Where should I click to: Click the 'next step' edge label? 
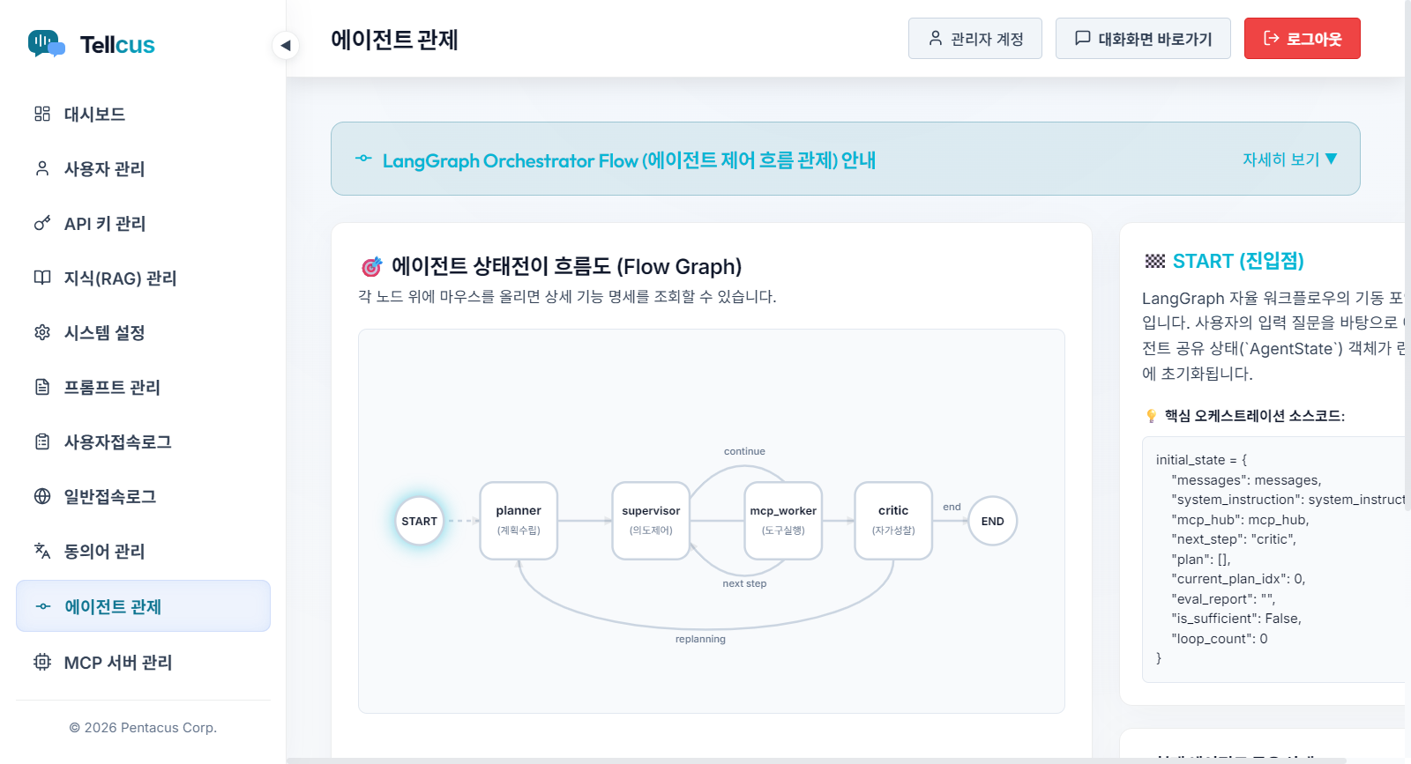tap(744, 583)
